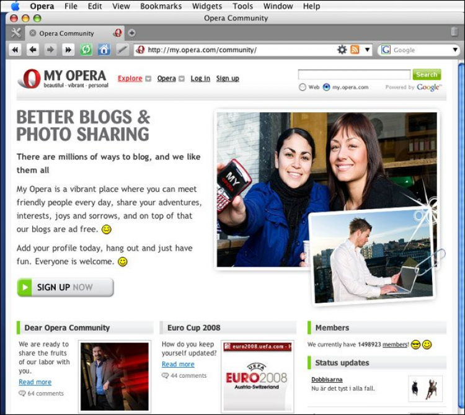This screenshot has height=415, width=465.
Task: Add a new tab with plus button
Action: pos(131,33)
